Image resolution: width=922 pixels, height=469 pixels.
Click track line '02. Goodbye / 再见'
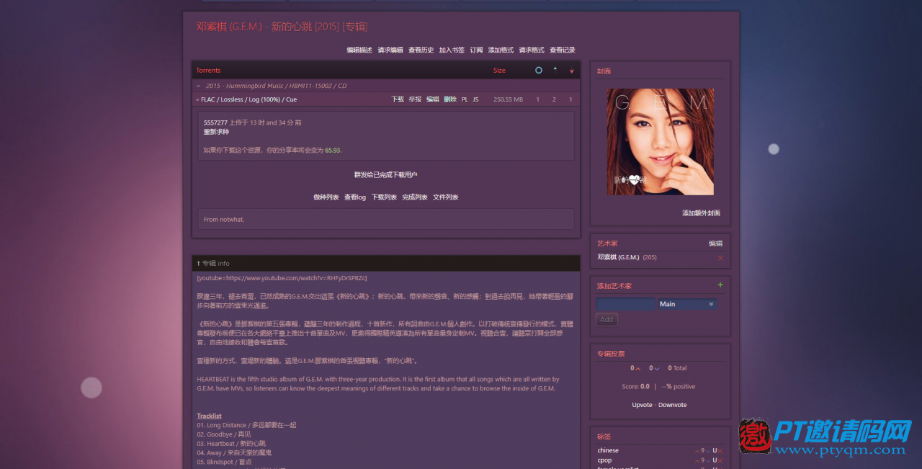coord(224,434)
